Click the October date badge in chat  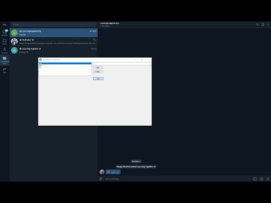click(136, 161)
